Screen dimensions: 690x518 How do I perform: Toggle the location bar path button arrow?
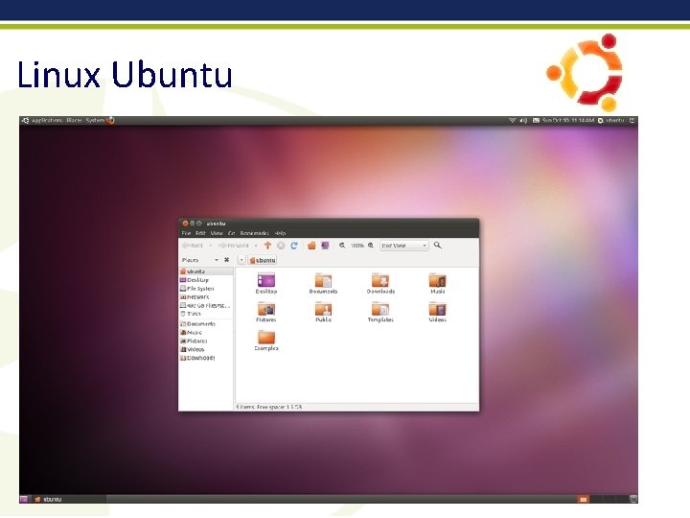click(241, 260)
